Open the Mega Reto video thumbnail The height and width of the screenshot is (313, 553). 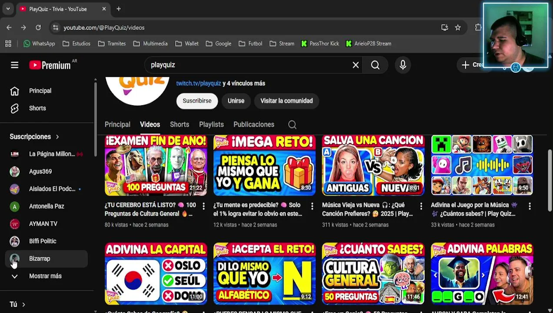point(264,165)
